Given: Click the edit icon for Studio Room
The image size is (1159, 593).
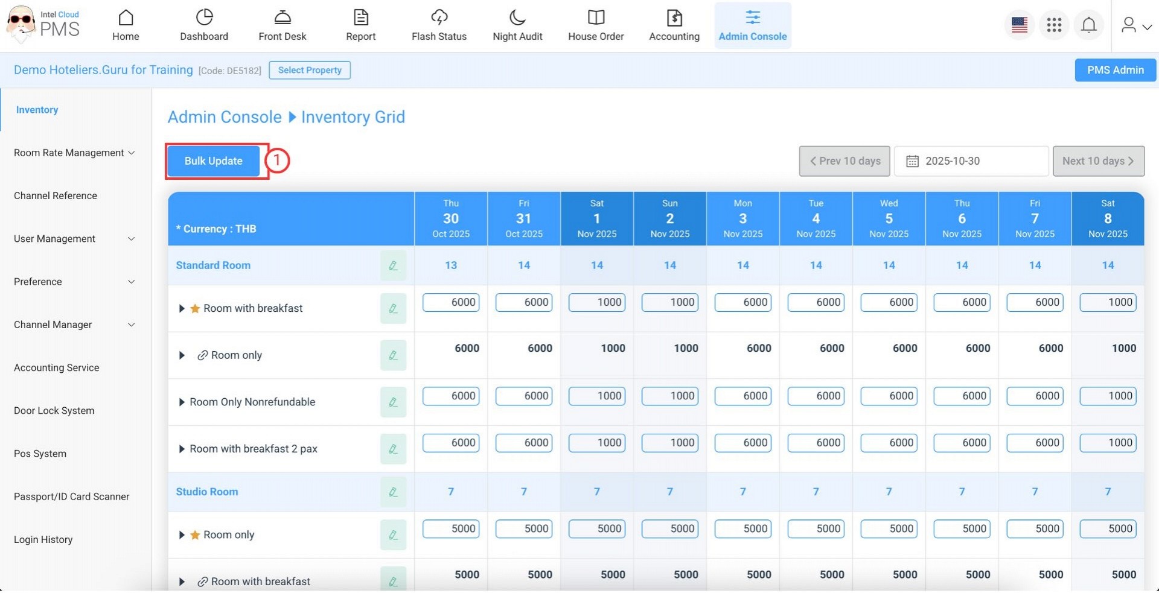Looking at the screenshot, I should point(393,492).
